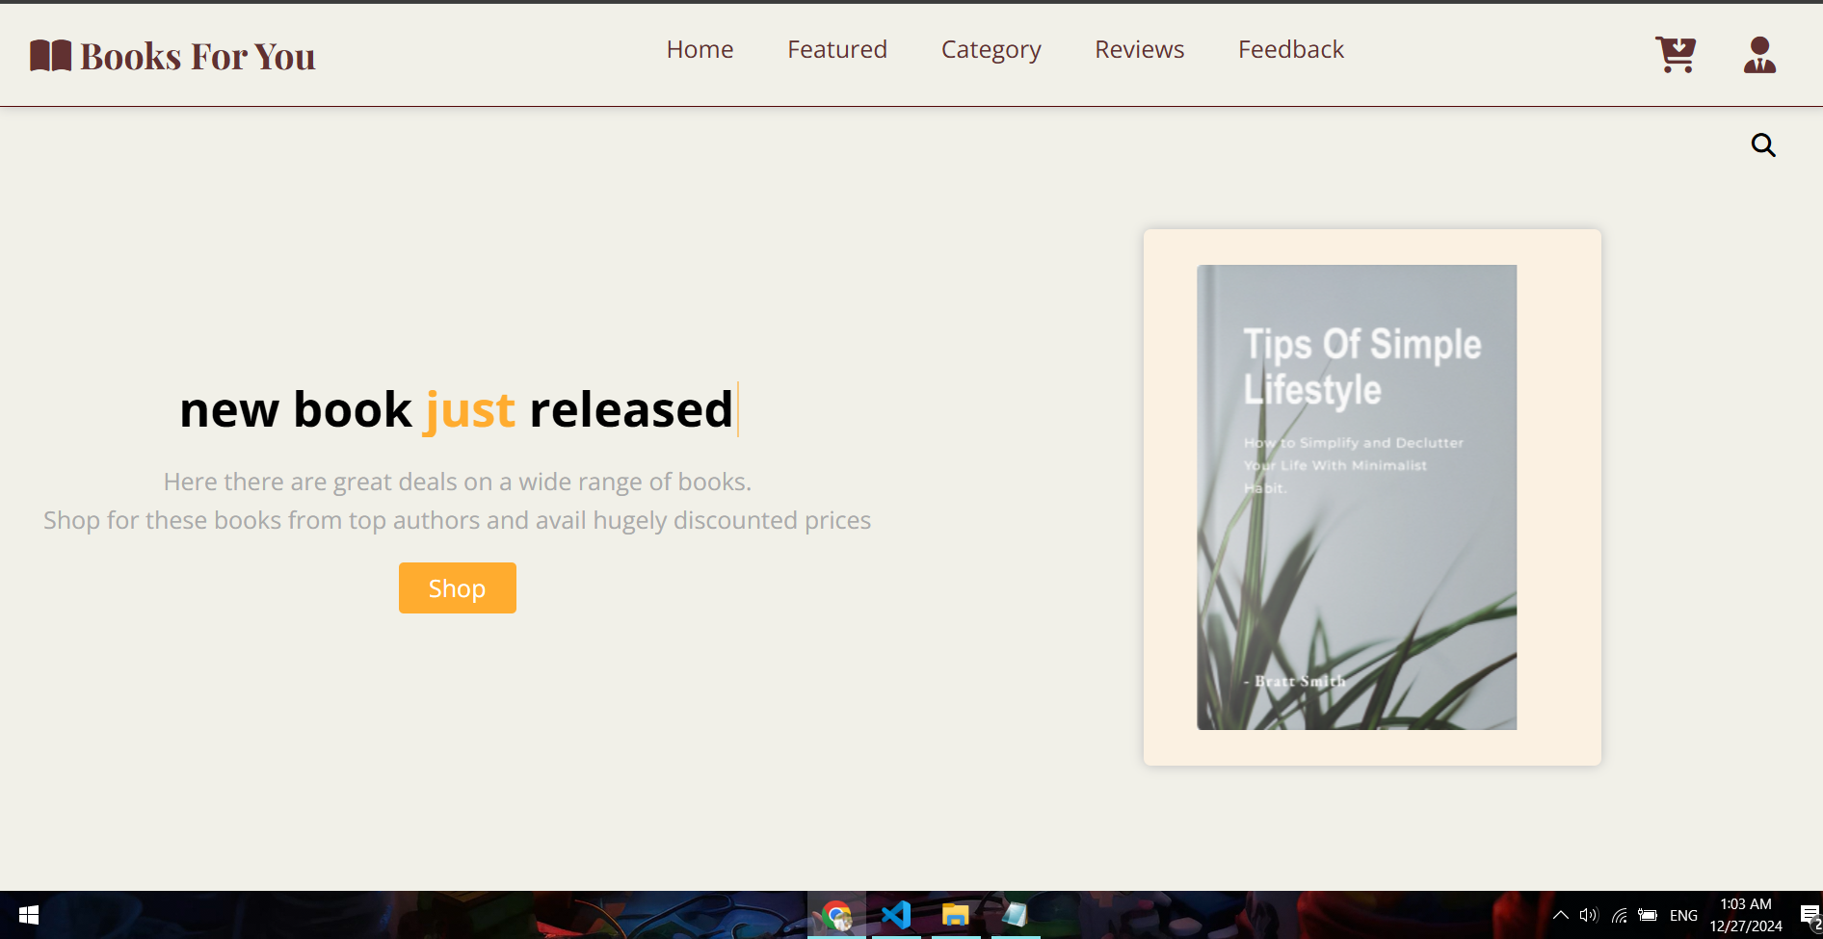The height and width of the screenshot is (939, 1823).
Task: Open the network status icon
Action: point(1619,915)
